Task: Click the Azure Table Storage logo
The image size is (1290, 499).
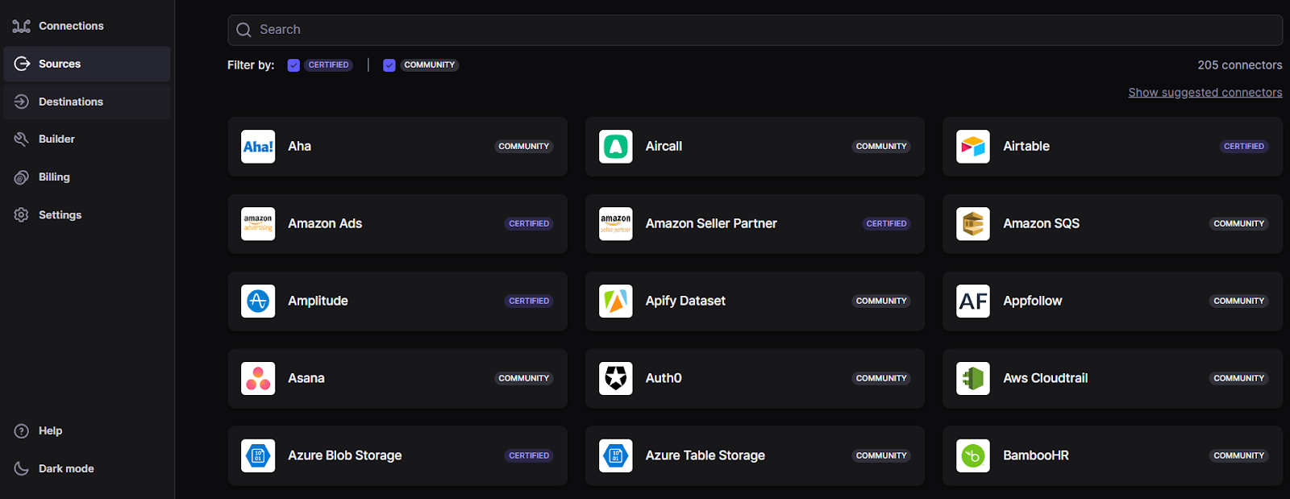Action: click(x=616, y=456)
